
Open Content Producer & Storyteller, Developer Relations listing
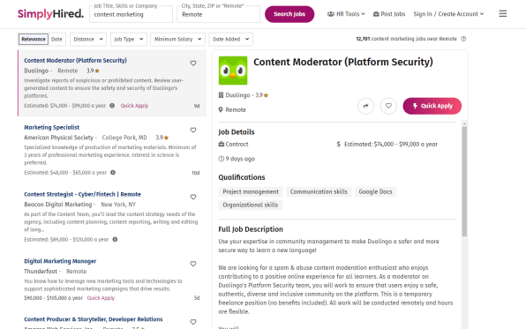tap(94, 319)
